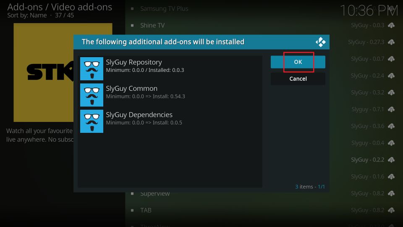The height and width of the screenshot is (227, 403).
Task: Click the 'Add-ons / Video add-ons' heading
Action: tap(60, 7)
